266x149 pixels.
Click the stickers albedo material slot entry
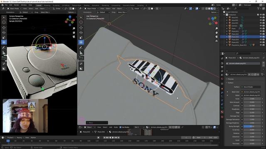coord(243,63)
